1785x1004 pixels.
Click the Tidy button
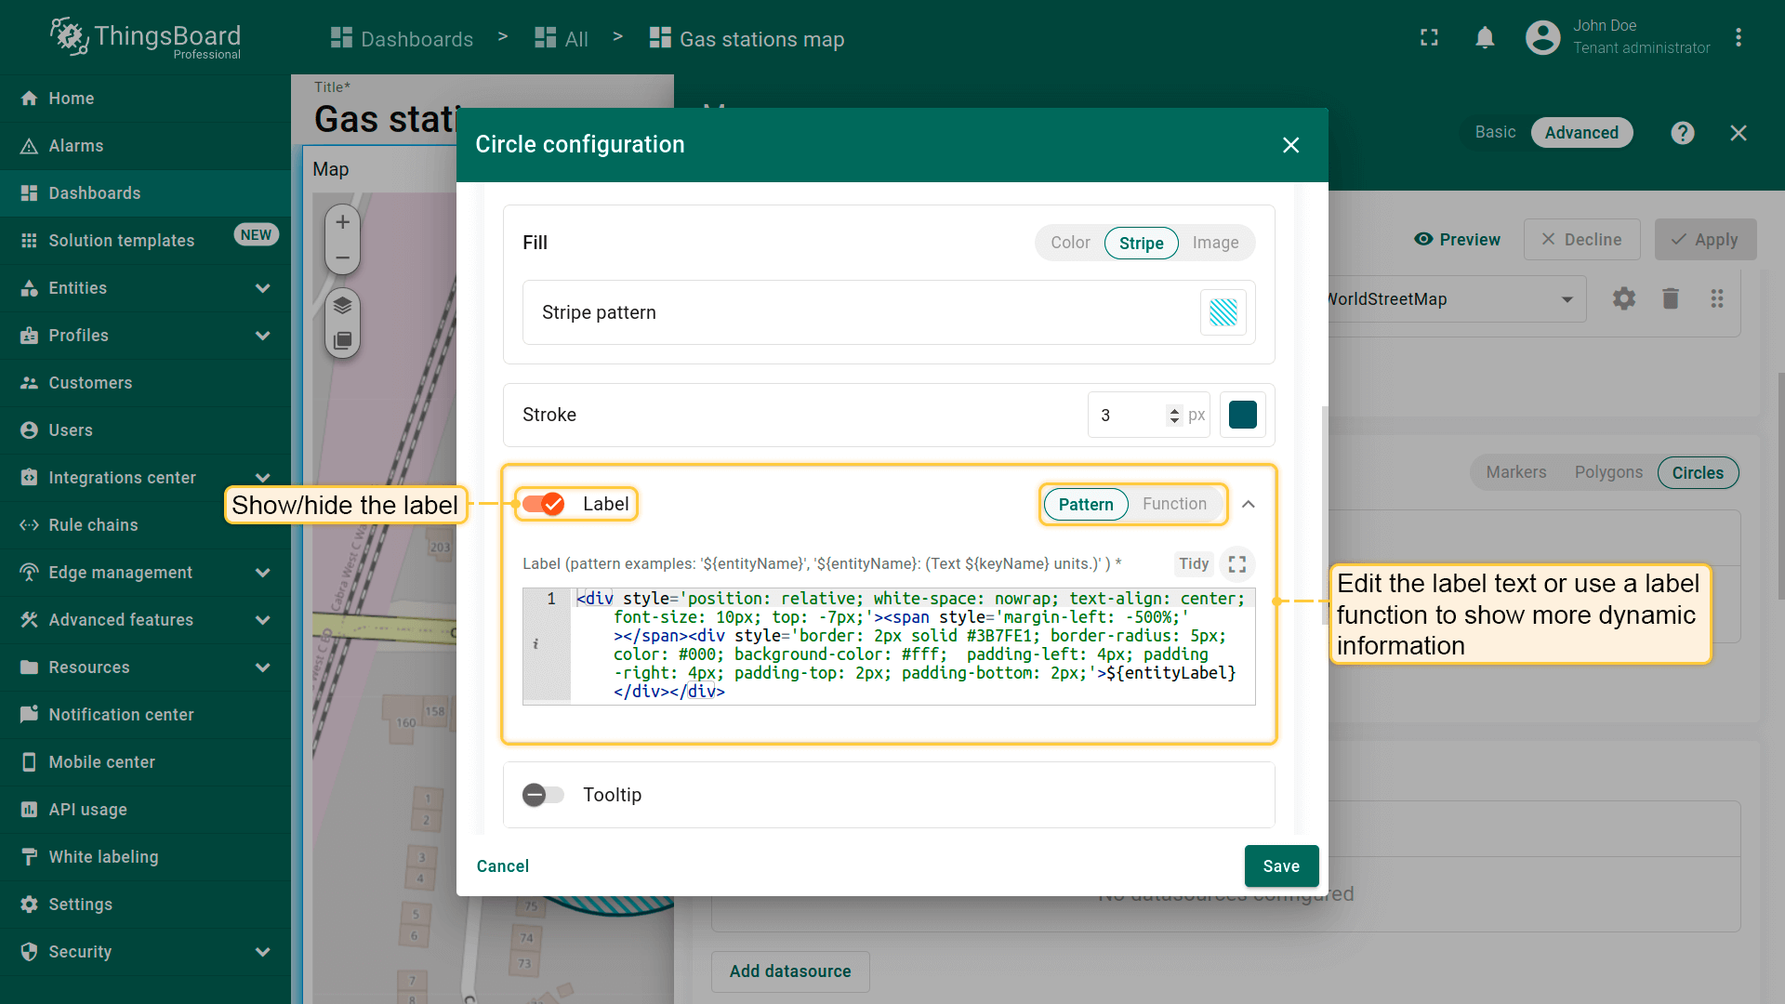(x=1193, y=564)
